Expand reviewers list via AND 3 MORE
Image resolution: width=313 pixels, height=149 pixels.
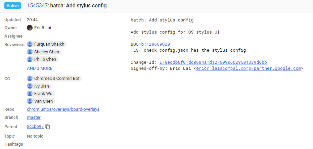point(40,68)
